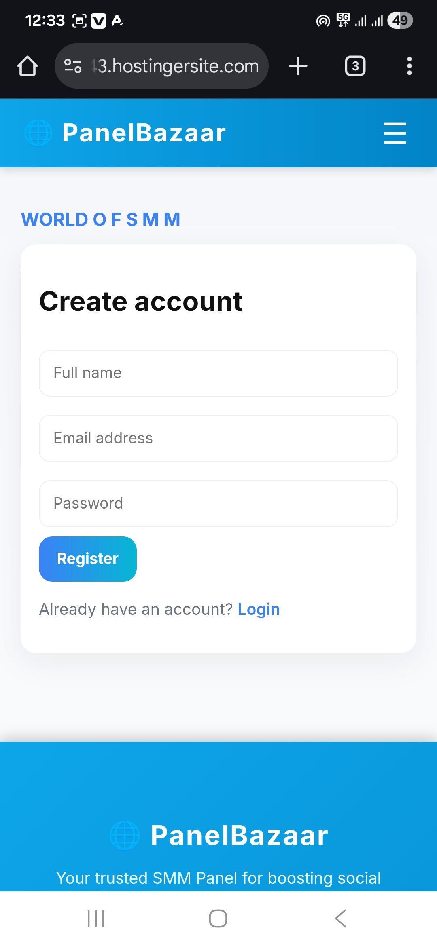This screenshot has width=437, height=946.
Task: Click the WORLD OF SMM heading
Action: click(x=101, y=220)
